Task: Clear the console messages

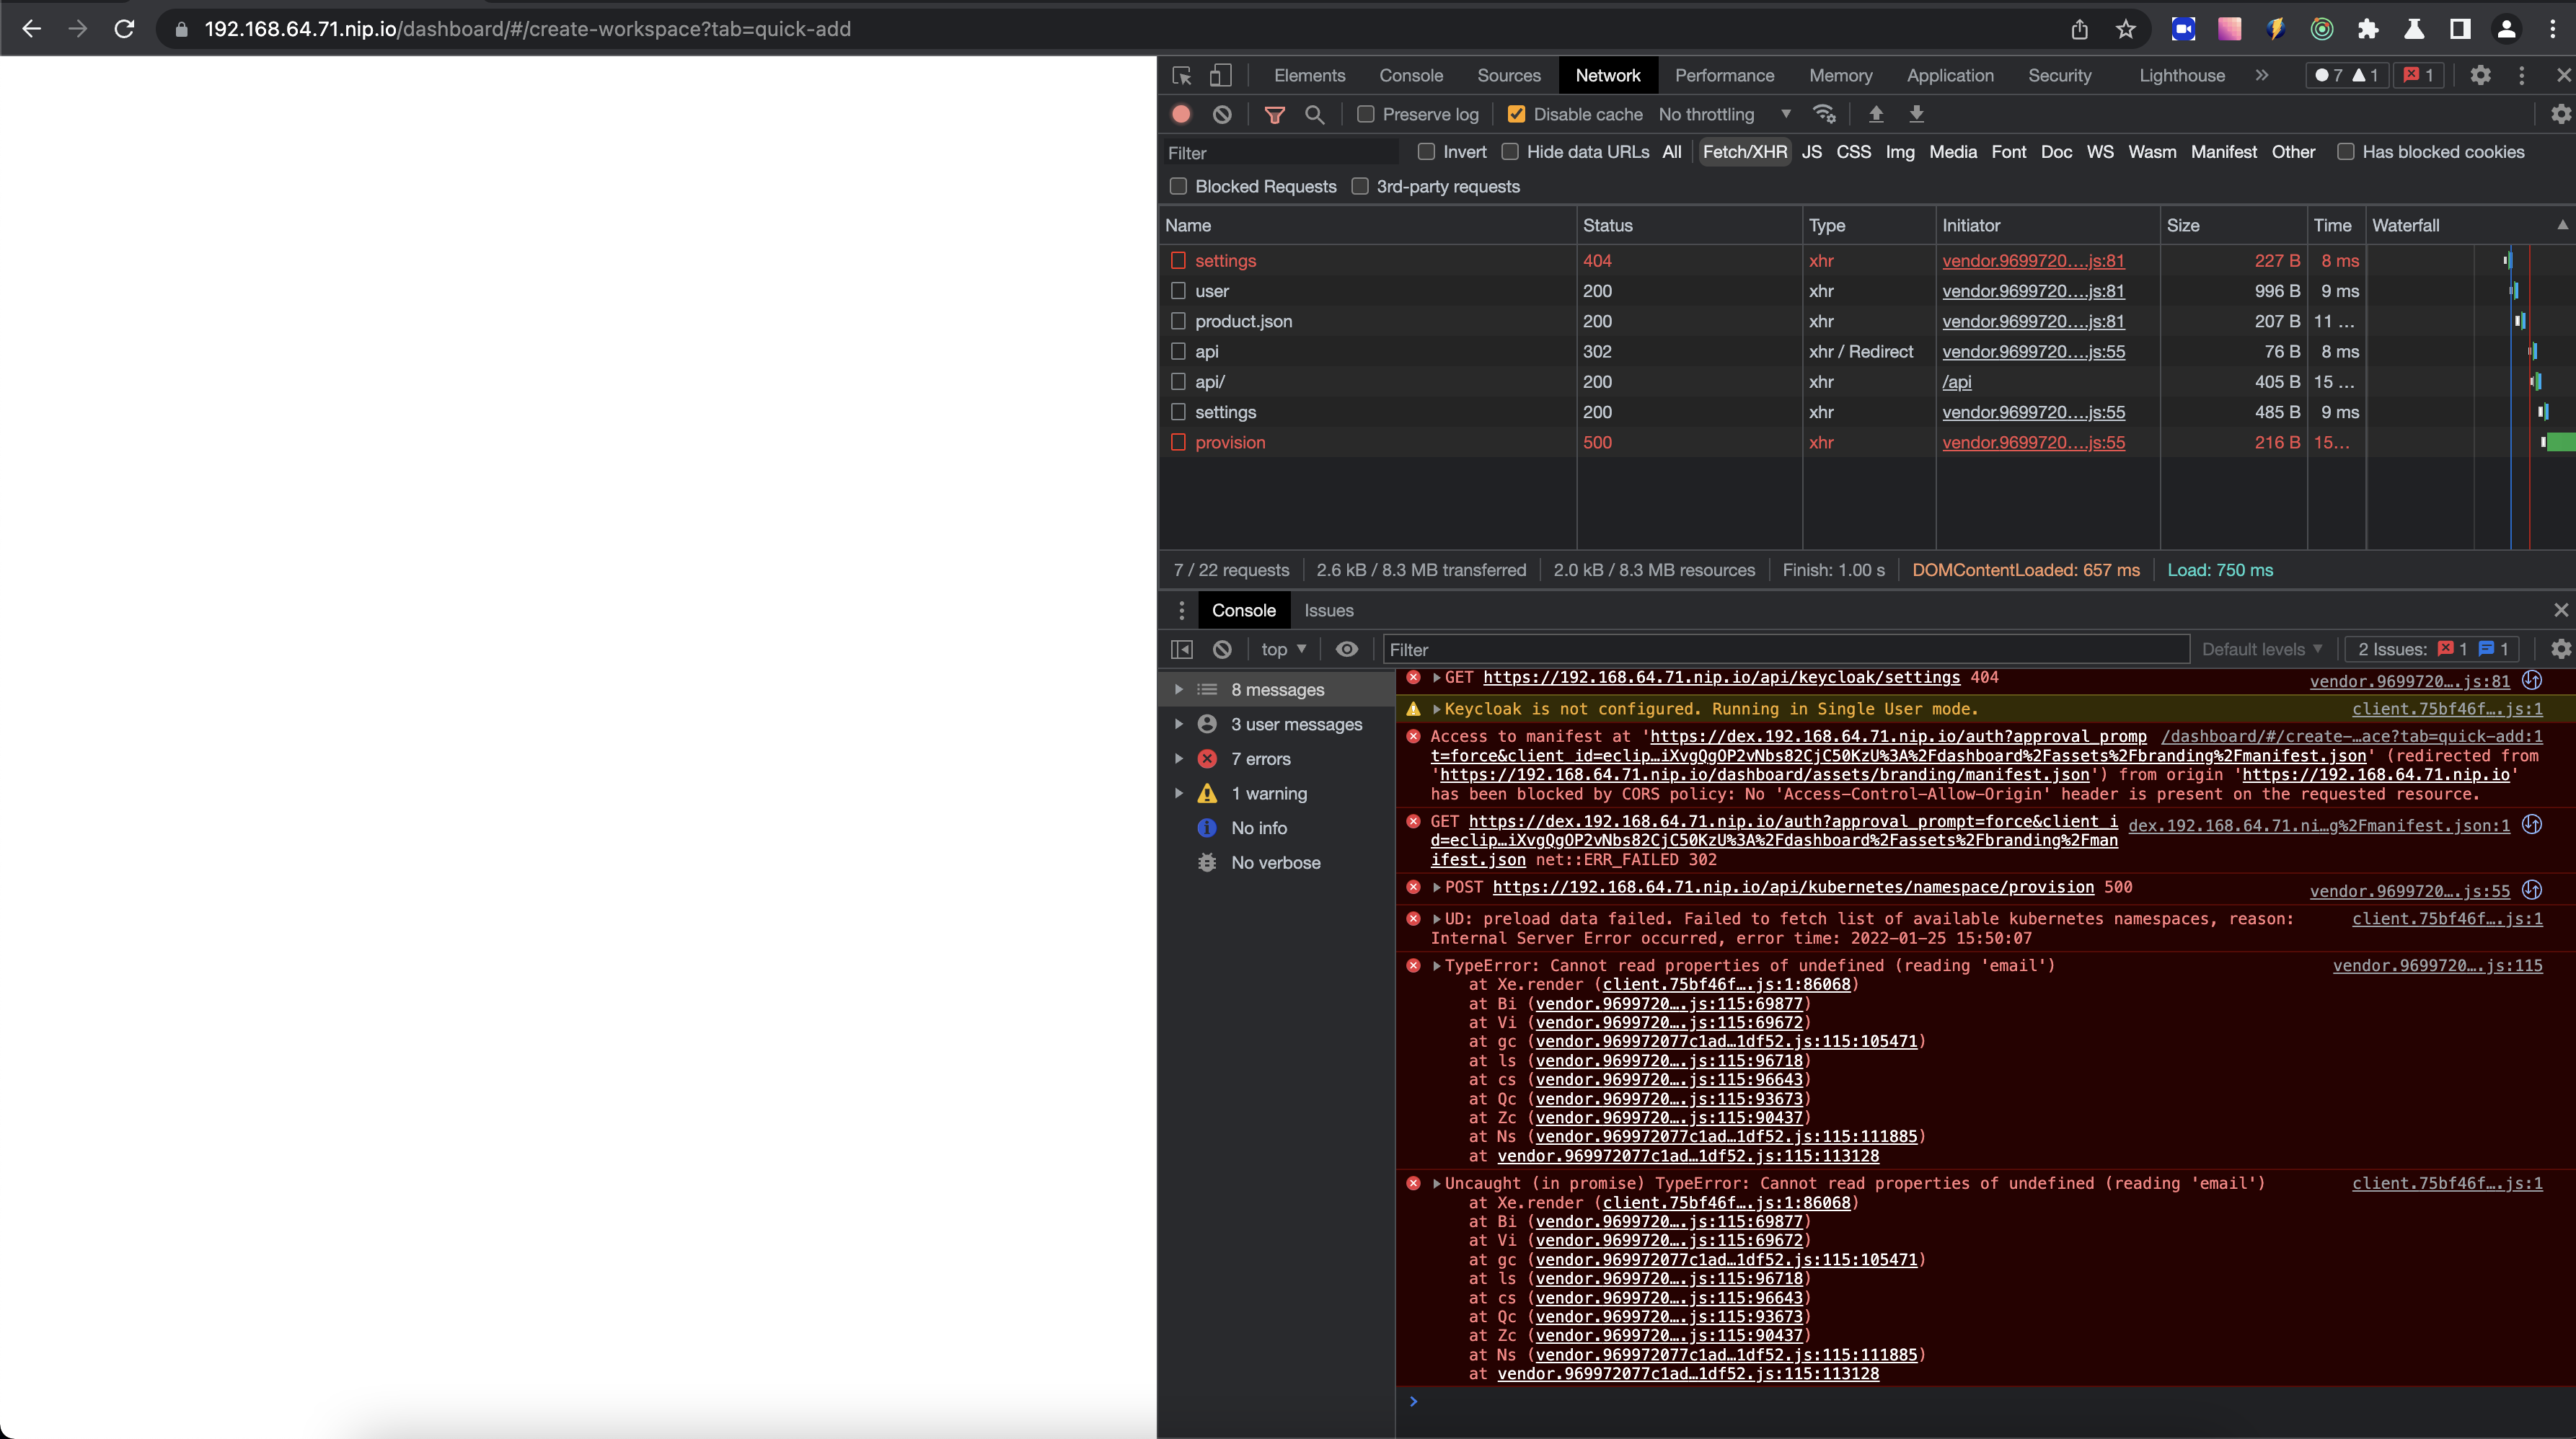Action: [x=1222, y=649]
